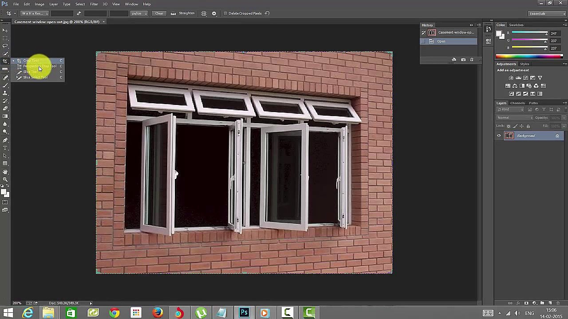Image resolution: width=568 pixels, height=319 pixels.
Task: Toggle visibility of the Background layer
Action: 499,136
